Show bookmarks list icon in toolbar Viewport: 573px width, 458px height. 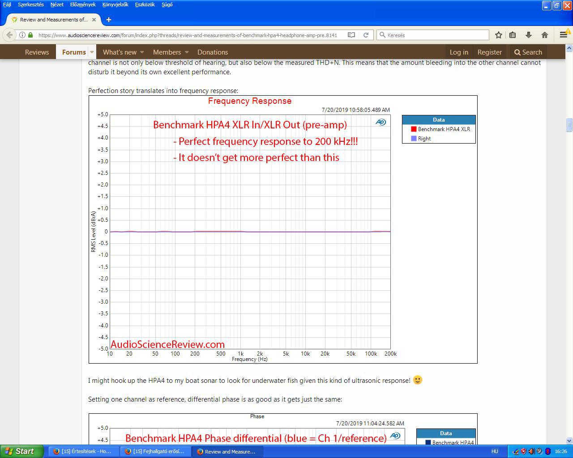tap(513, 35)
